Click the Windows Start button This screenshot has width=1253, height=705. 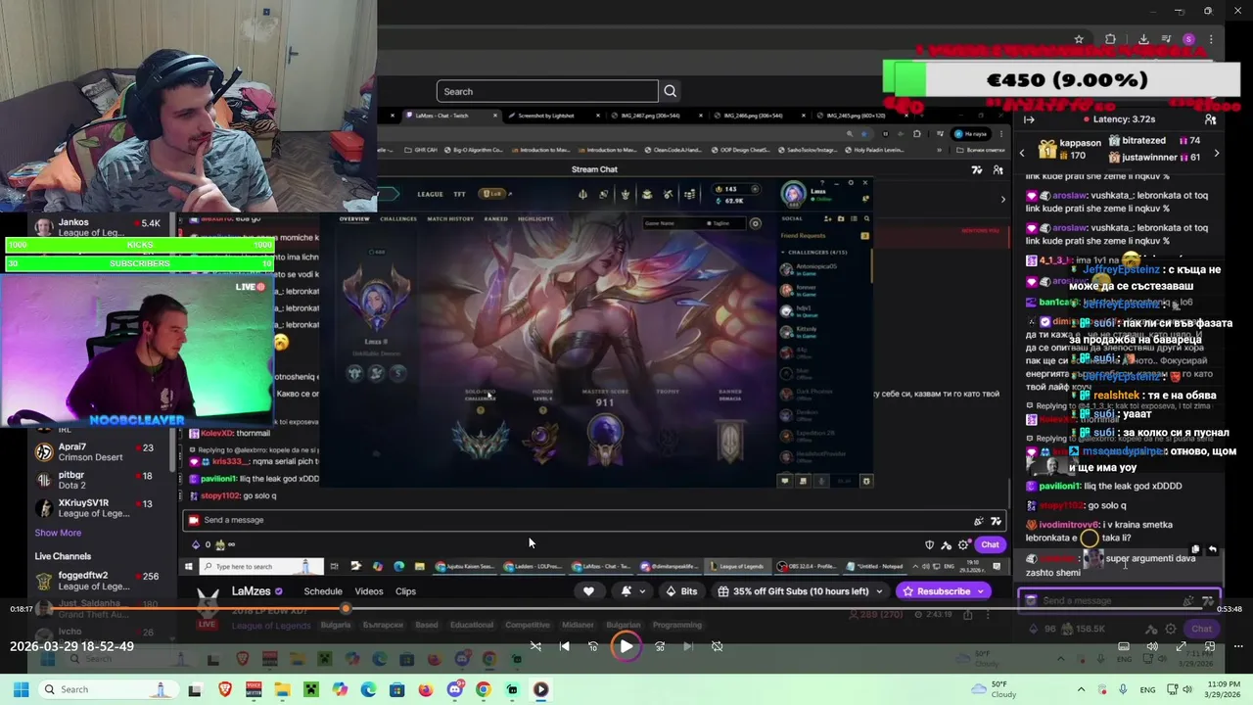point(21,689)
